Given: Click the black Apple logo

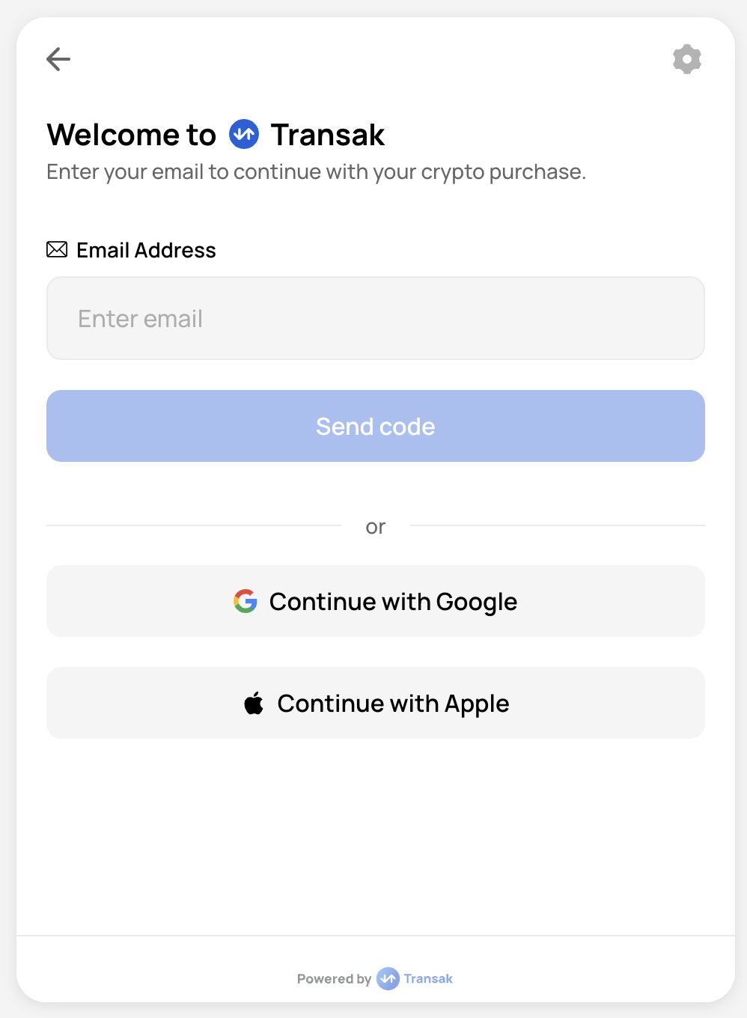Looking at the screenshot, I should (254, 704).
